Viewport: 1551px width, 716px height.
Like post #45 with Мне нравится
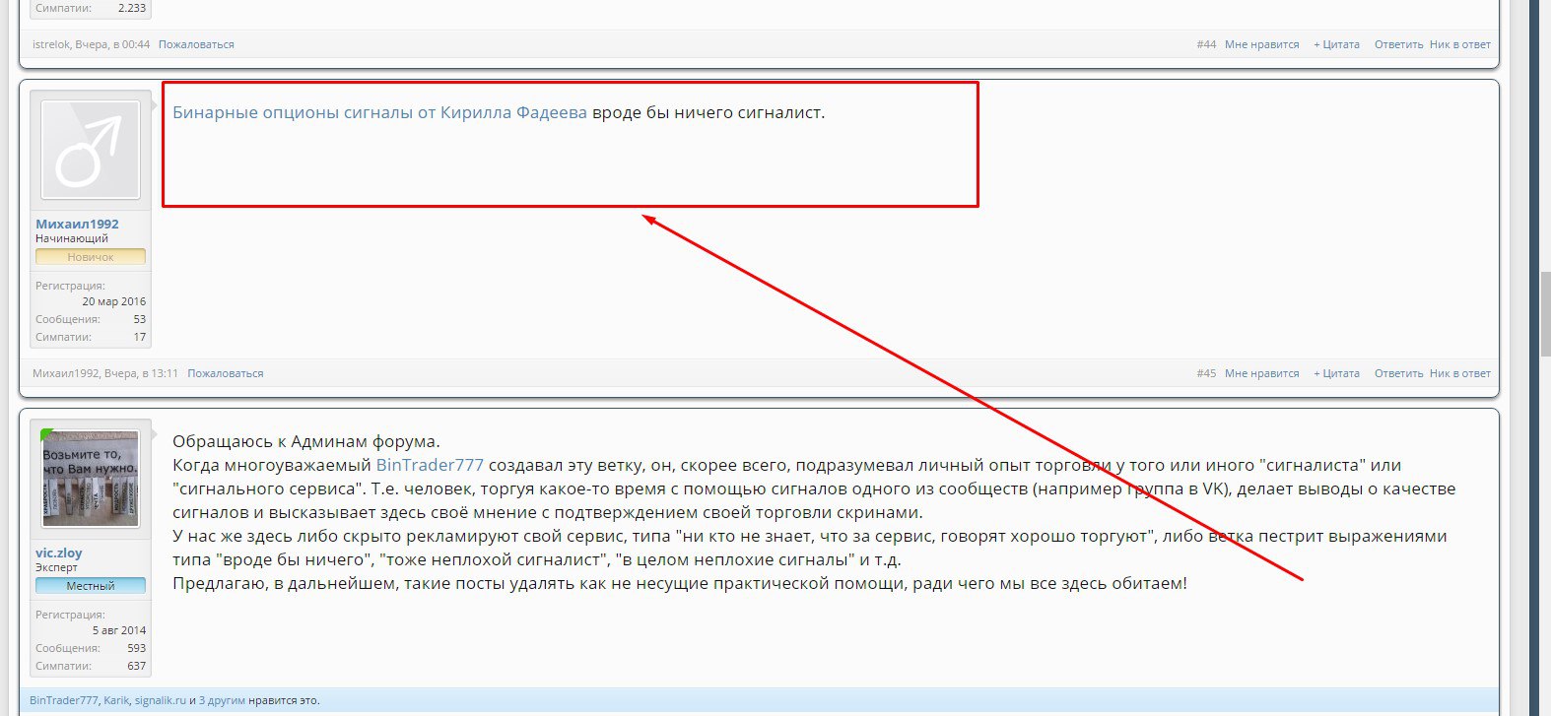coord(1261,373)
